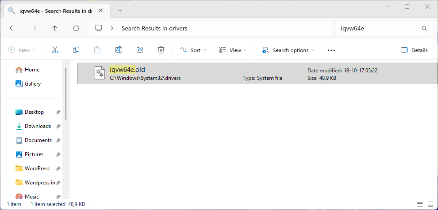Click the Date modified 18-10-17 05:22 text

[342, 71]
